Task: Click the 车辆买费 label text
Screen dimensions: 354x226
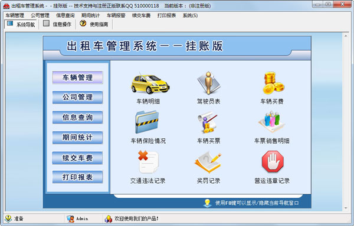Action: point(272,101)
